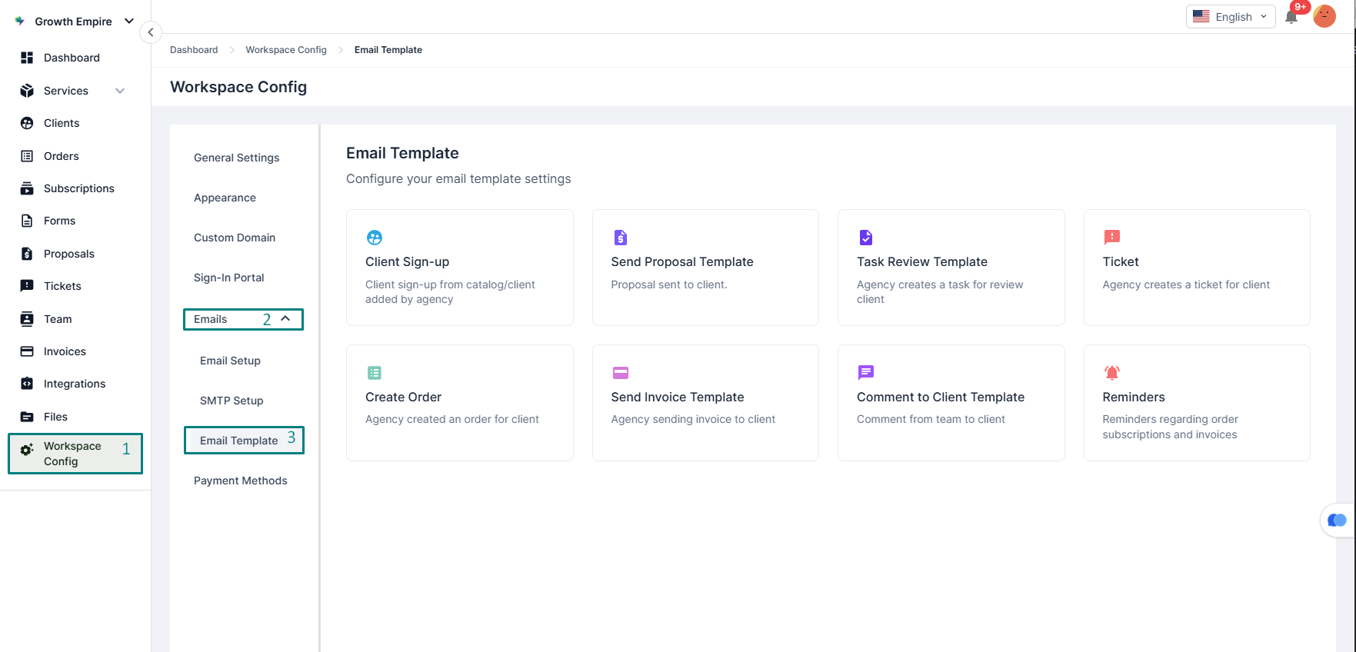Open the English language dropdown
Viewport: 1356px width, 652px height.
coord(1230,17)
